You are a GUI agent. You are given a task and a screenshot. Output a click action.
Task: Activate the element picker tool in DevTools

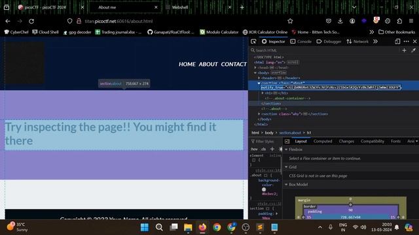click(x=253, y=42)
